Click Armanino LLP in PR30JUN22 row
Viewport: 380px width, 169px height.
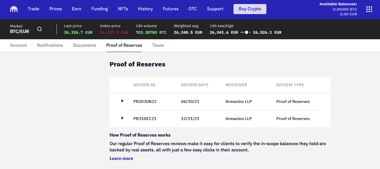pos(239,101)
